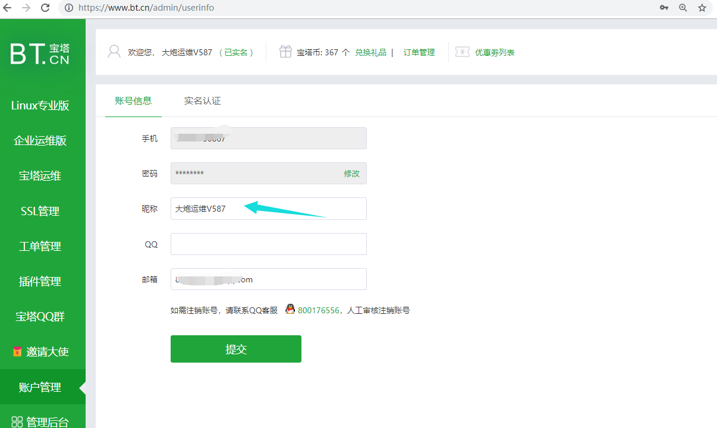Click the user silhouette icon before 欢迎您

click(x=114, y=51)
